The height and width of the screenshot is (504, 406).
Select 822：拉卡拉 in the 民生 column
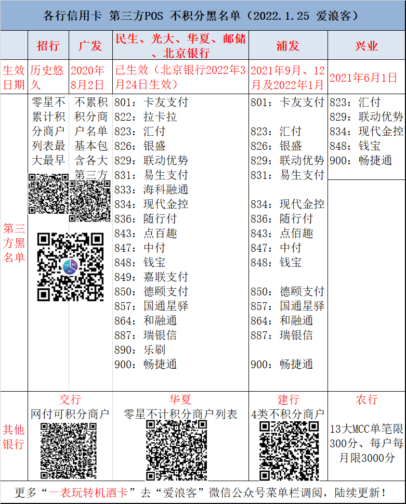pos(146,117)
